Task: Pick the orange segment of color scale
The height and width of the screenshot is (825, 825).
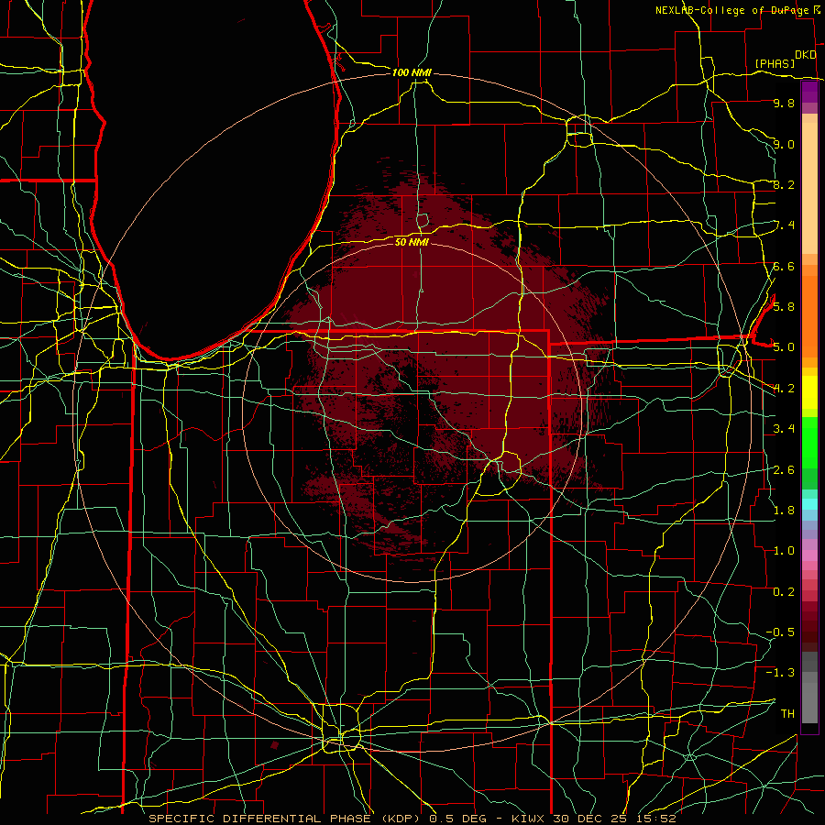Action: pos(809,315)
